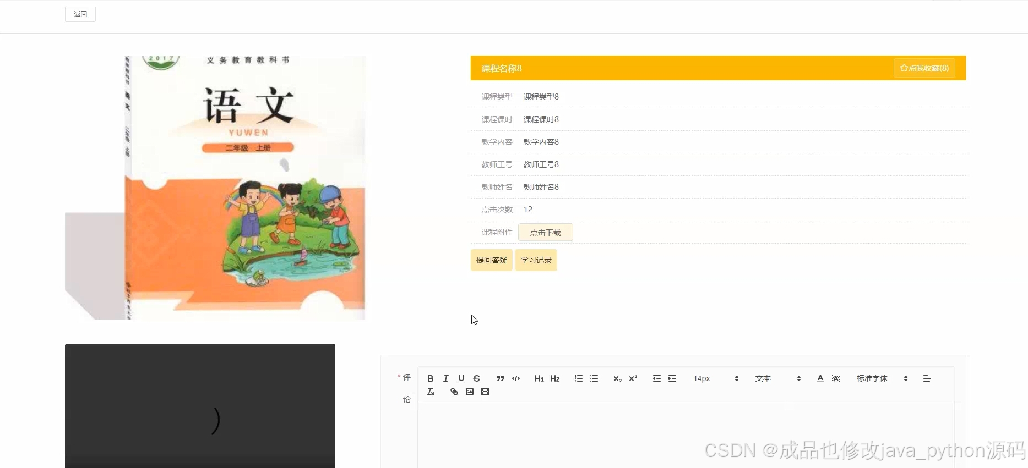Create a bulleted list

[x=594, y=378]
